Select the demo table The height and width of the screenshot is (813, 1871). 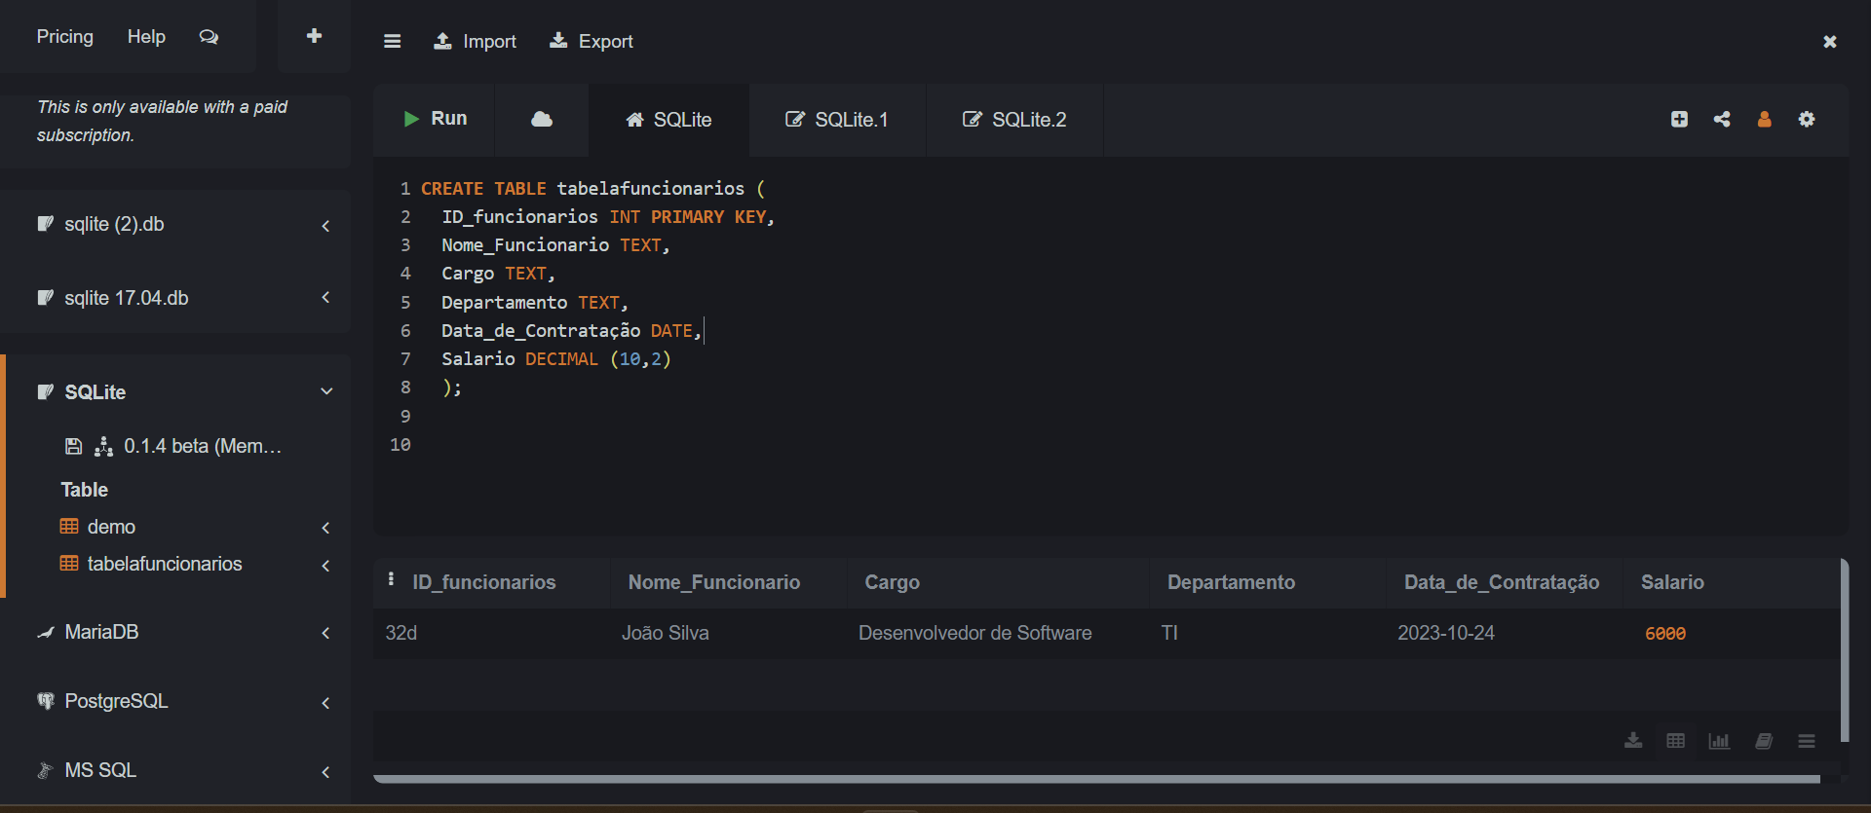pos(111,527)
